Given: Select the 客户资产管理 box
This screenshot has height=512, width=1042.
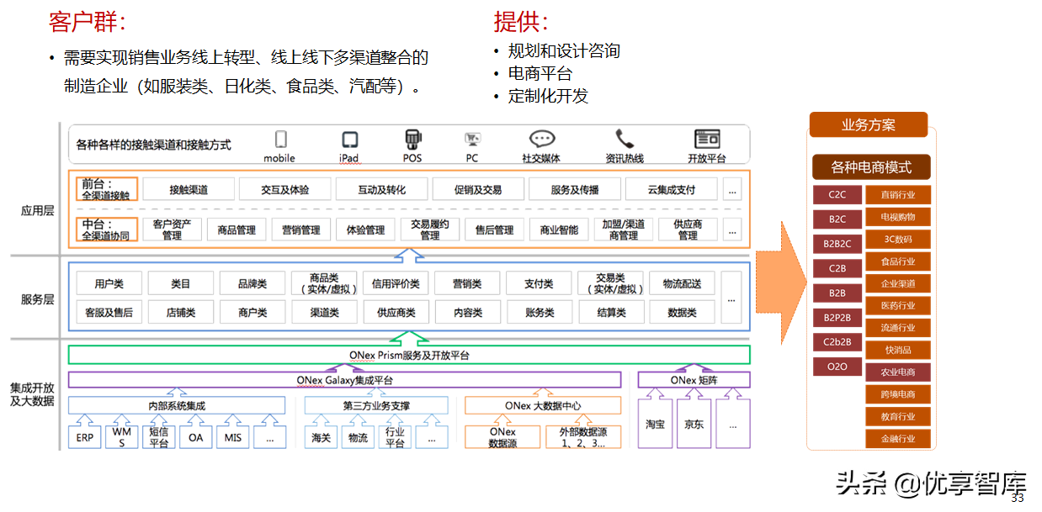Looking at the screenshot, I should [x=173, y=230].
